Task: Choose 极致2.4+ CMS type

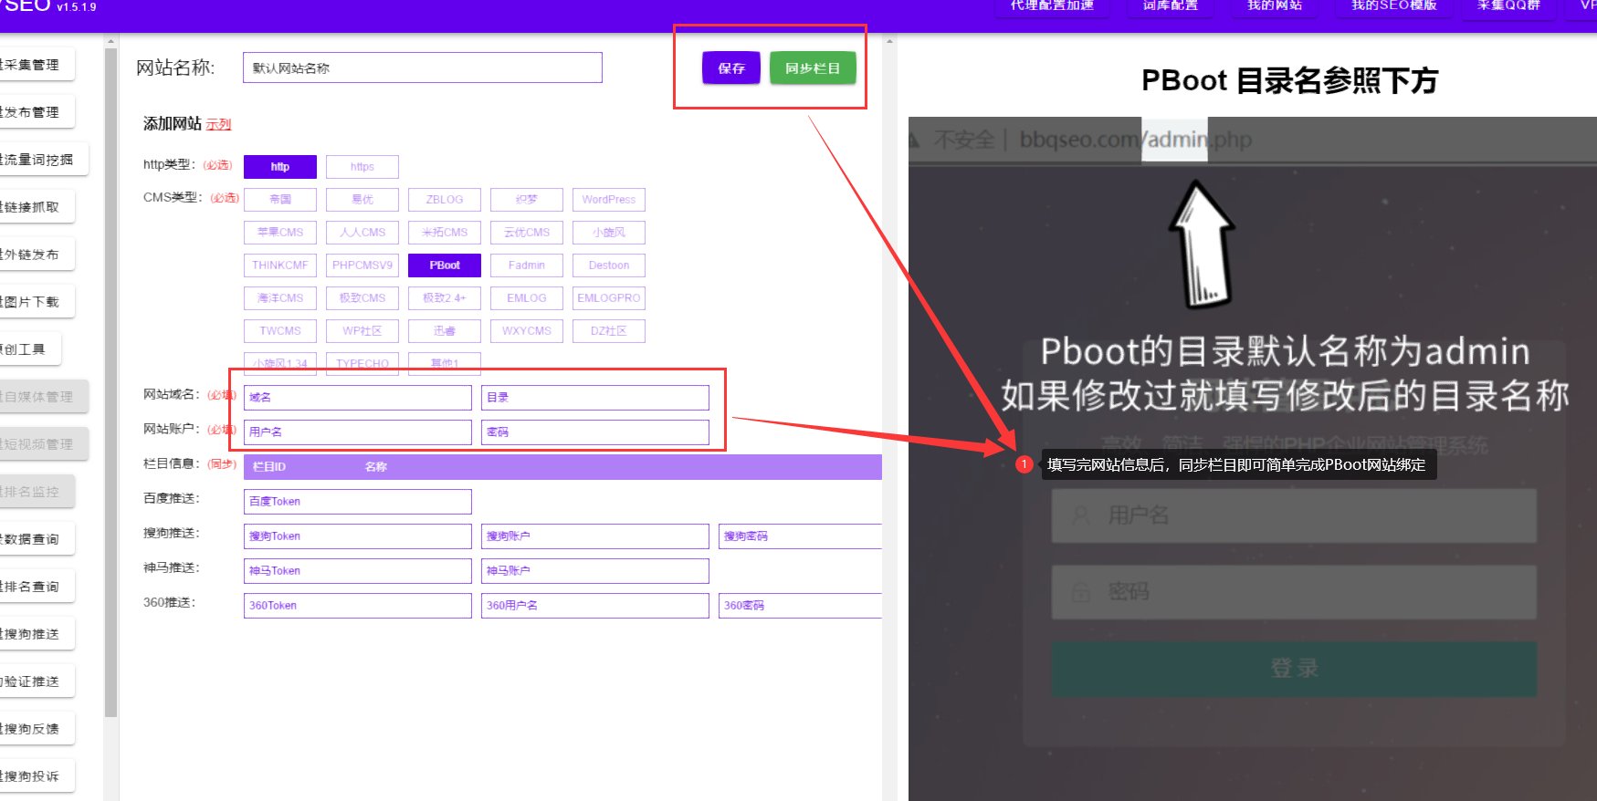Action: click(x=445, y=298)
